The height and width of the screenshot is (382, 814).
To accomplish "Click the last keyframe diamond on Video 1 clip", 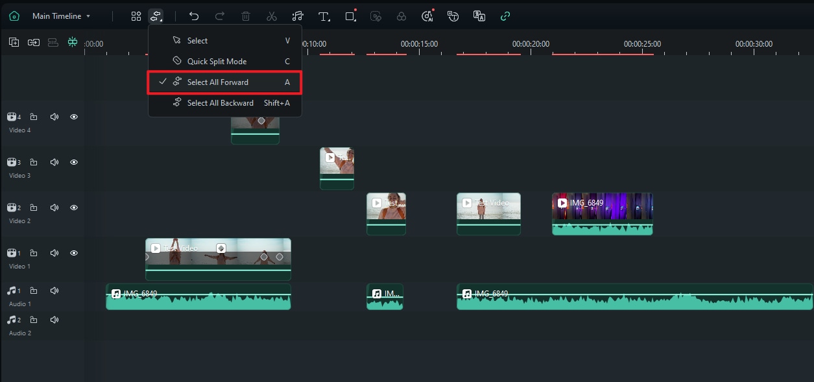I will pyautogui.click(x=280, y=257).
